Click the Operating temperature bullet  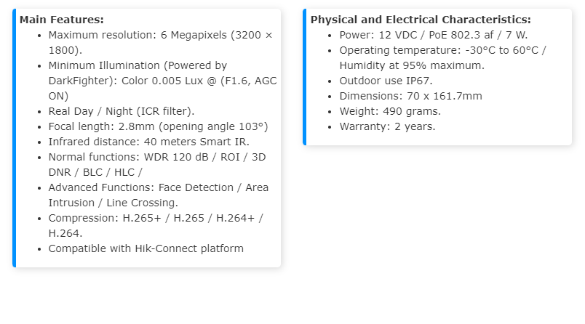[442, 50]
